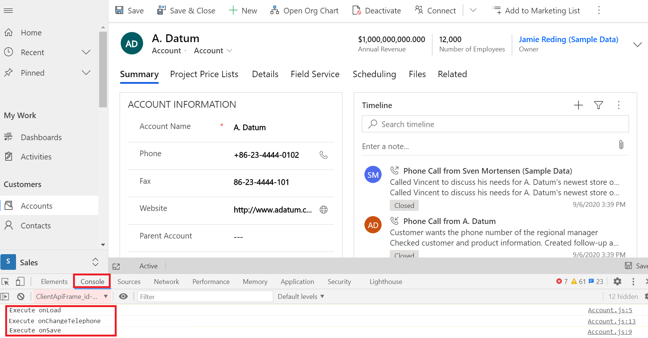The height and width of the screenshot is (338, 648).
Task: Click the Fax field value
Action: pyautogui.click(x=261, y=182)
